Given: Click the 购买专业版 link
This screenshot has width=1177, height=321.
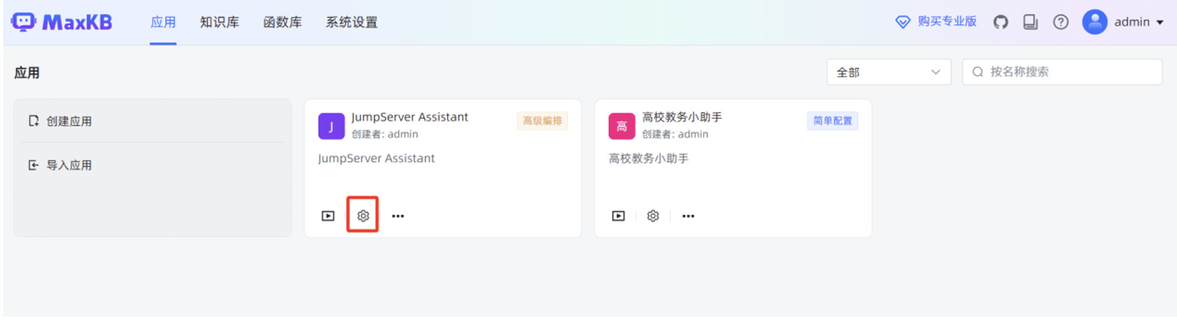Looking at the screenshot, I should [936, 22].
